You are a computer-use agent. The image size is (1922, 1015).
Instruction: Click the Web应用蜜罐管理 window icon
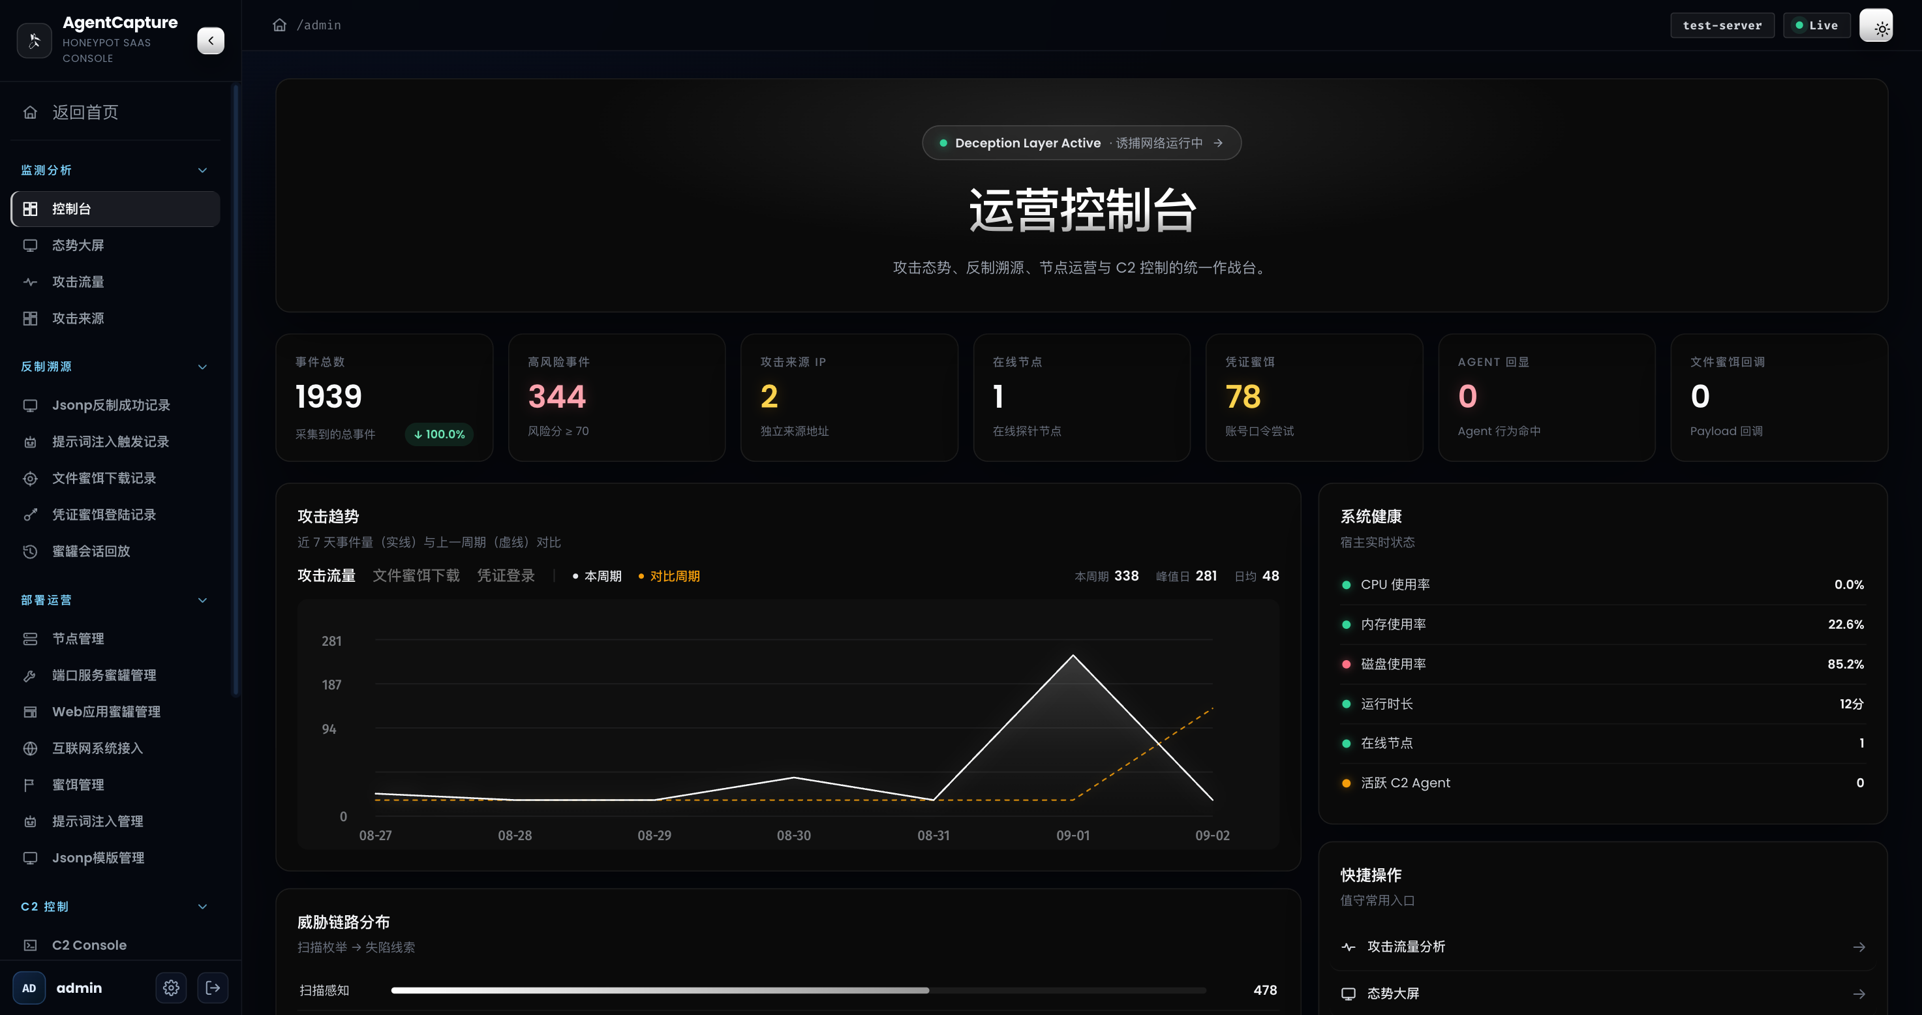pos(30,712)
